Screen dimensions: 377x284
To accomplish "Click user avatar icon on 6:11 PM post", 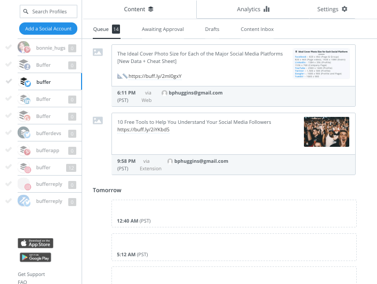I will coord(164,93).
